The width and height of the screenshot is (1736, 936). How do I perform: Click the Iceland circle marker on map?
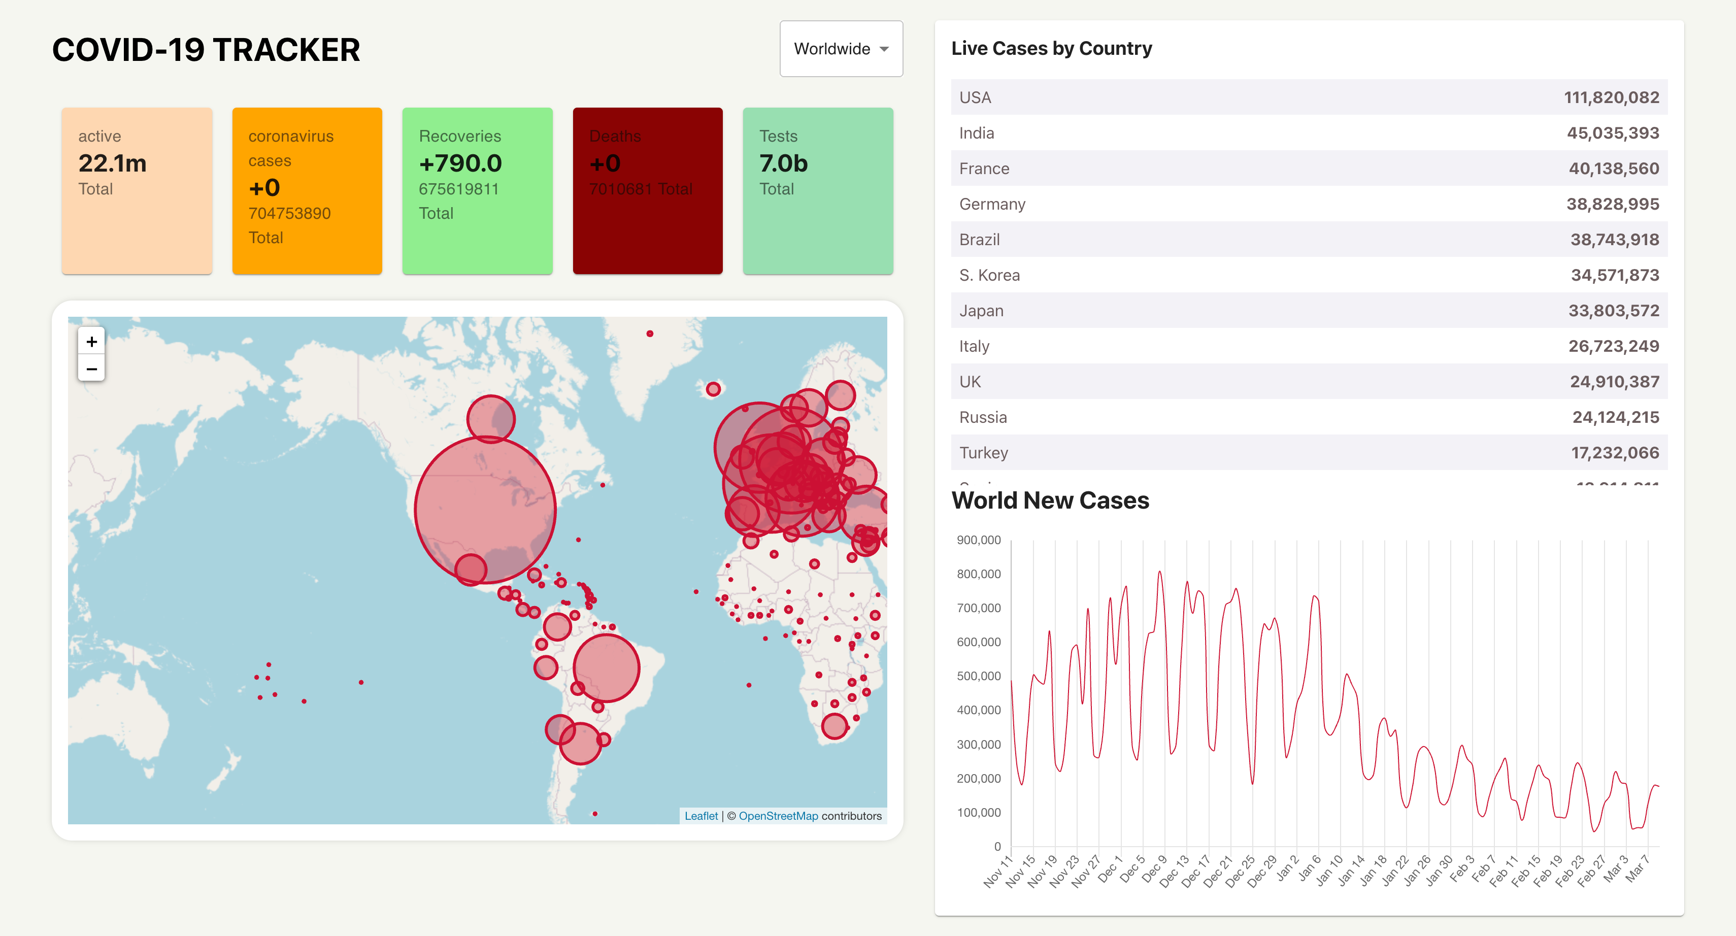point(713,389)
